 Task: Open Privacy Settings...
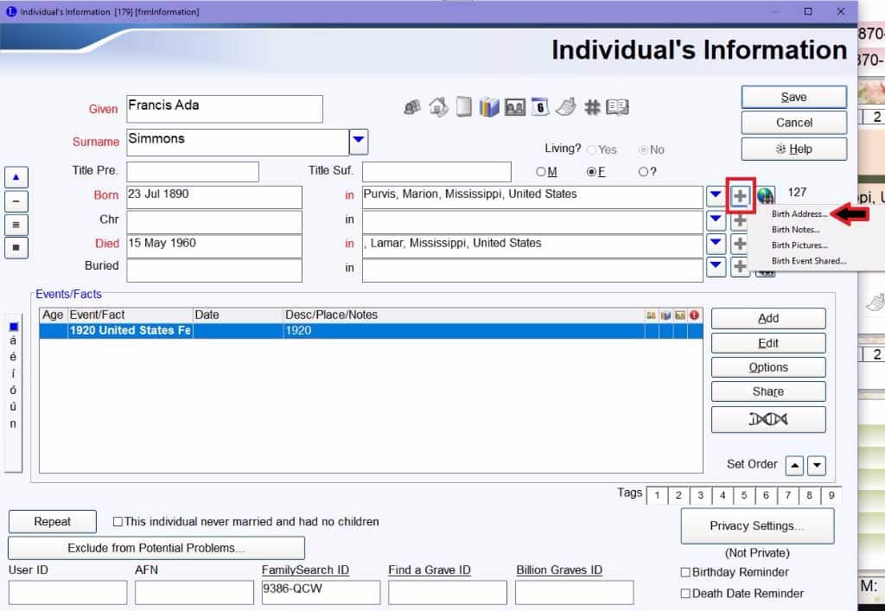[757, 525]
